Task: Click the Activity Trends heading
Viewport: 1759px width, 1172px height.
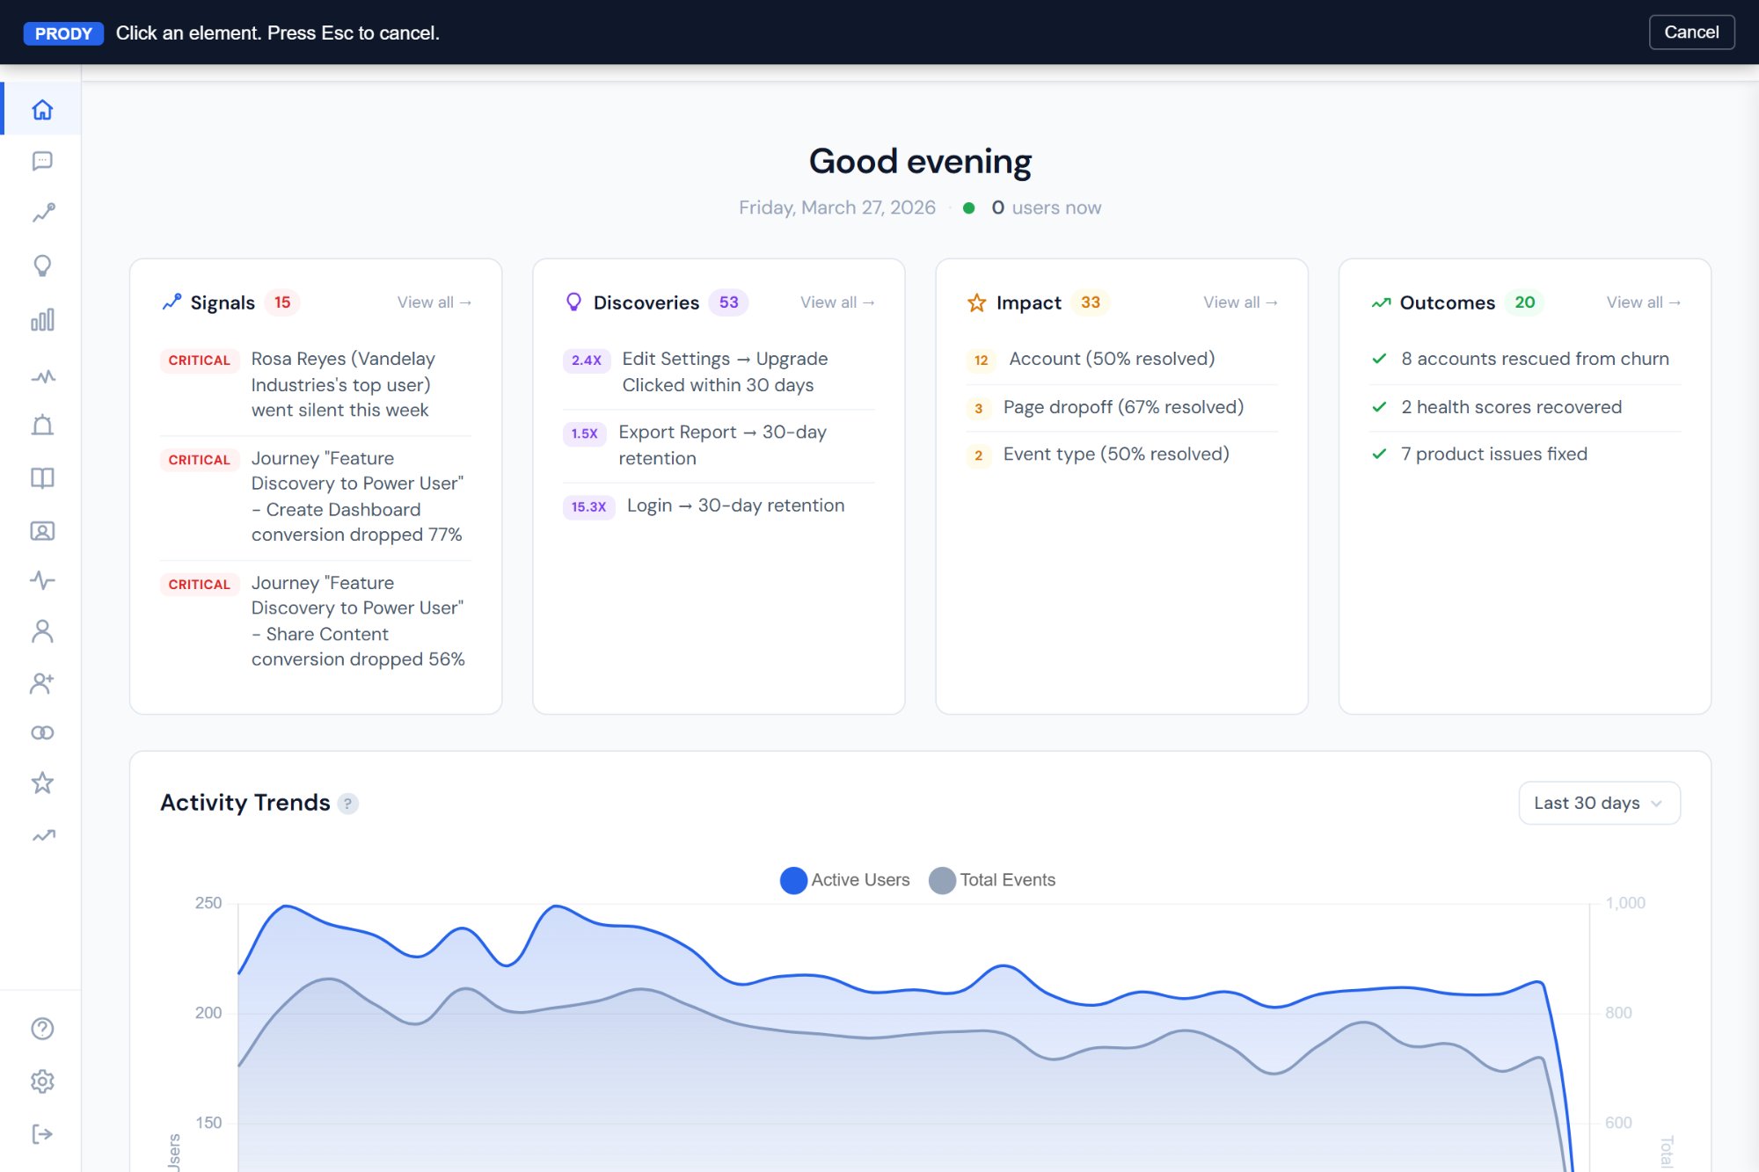Action: tap(245, 803)
